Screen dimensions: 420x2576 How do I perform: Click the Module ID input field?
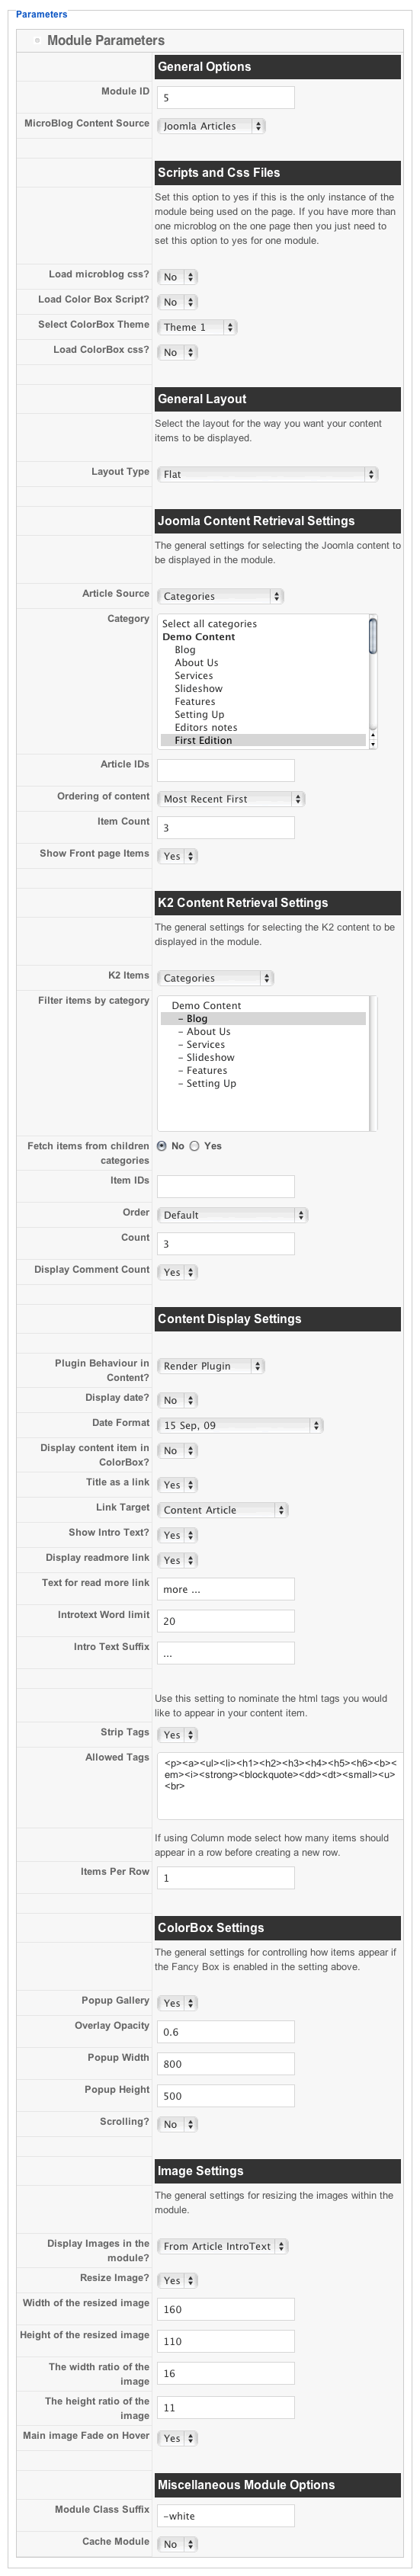(226, 97)
